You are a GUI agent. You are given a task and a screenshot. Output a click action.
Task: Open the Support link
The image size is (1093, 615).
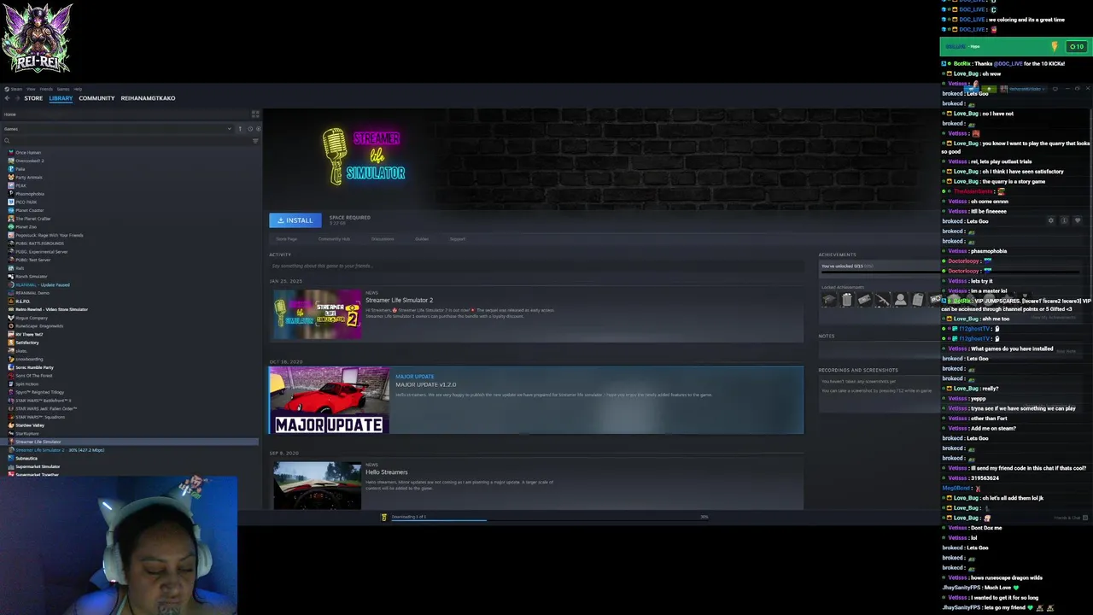[x=458, y=239]
